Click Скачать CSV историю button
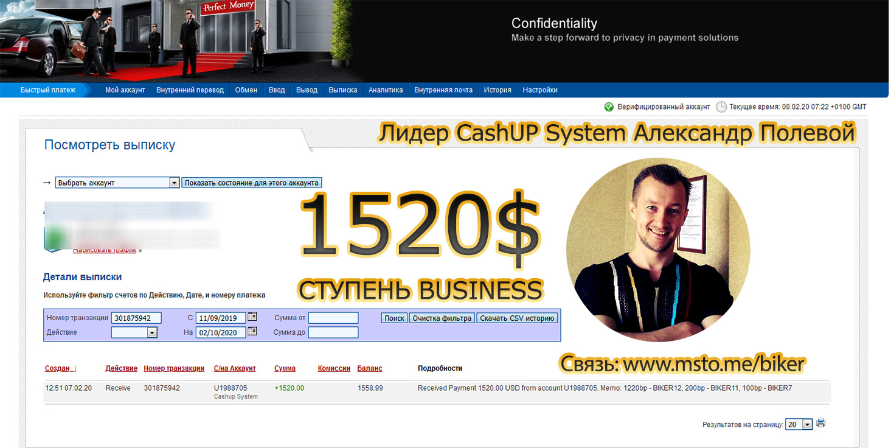The height and width of the screenshot is (448, 891). click(517, 318)
